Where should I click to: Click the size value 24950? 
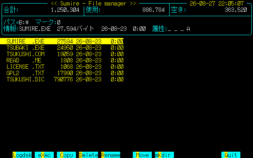pos(65,48)
